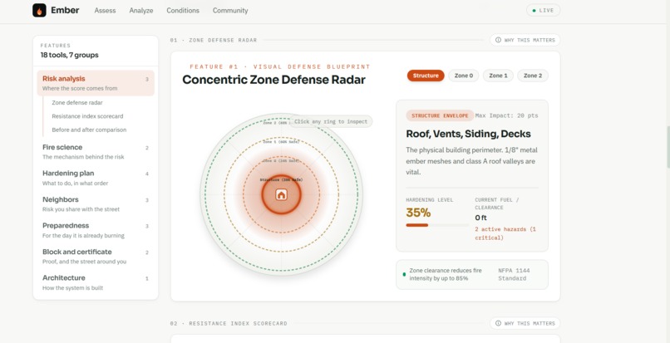Click the hardening level progress bar
This screenshot has height=343, width=670.
[x=437, y=225]
